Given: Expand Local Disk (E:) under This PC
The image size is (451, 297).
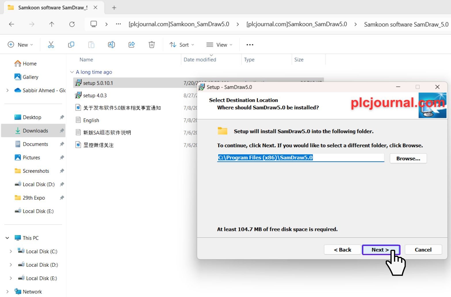Looking at the screenshot, I should [11, 278].
